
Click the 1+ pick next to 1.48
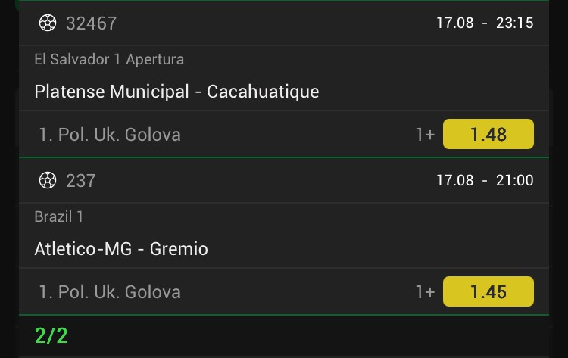[x=425, y=135]
